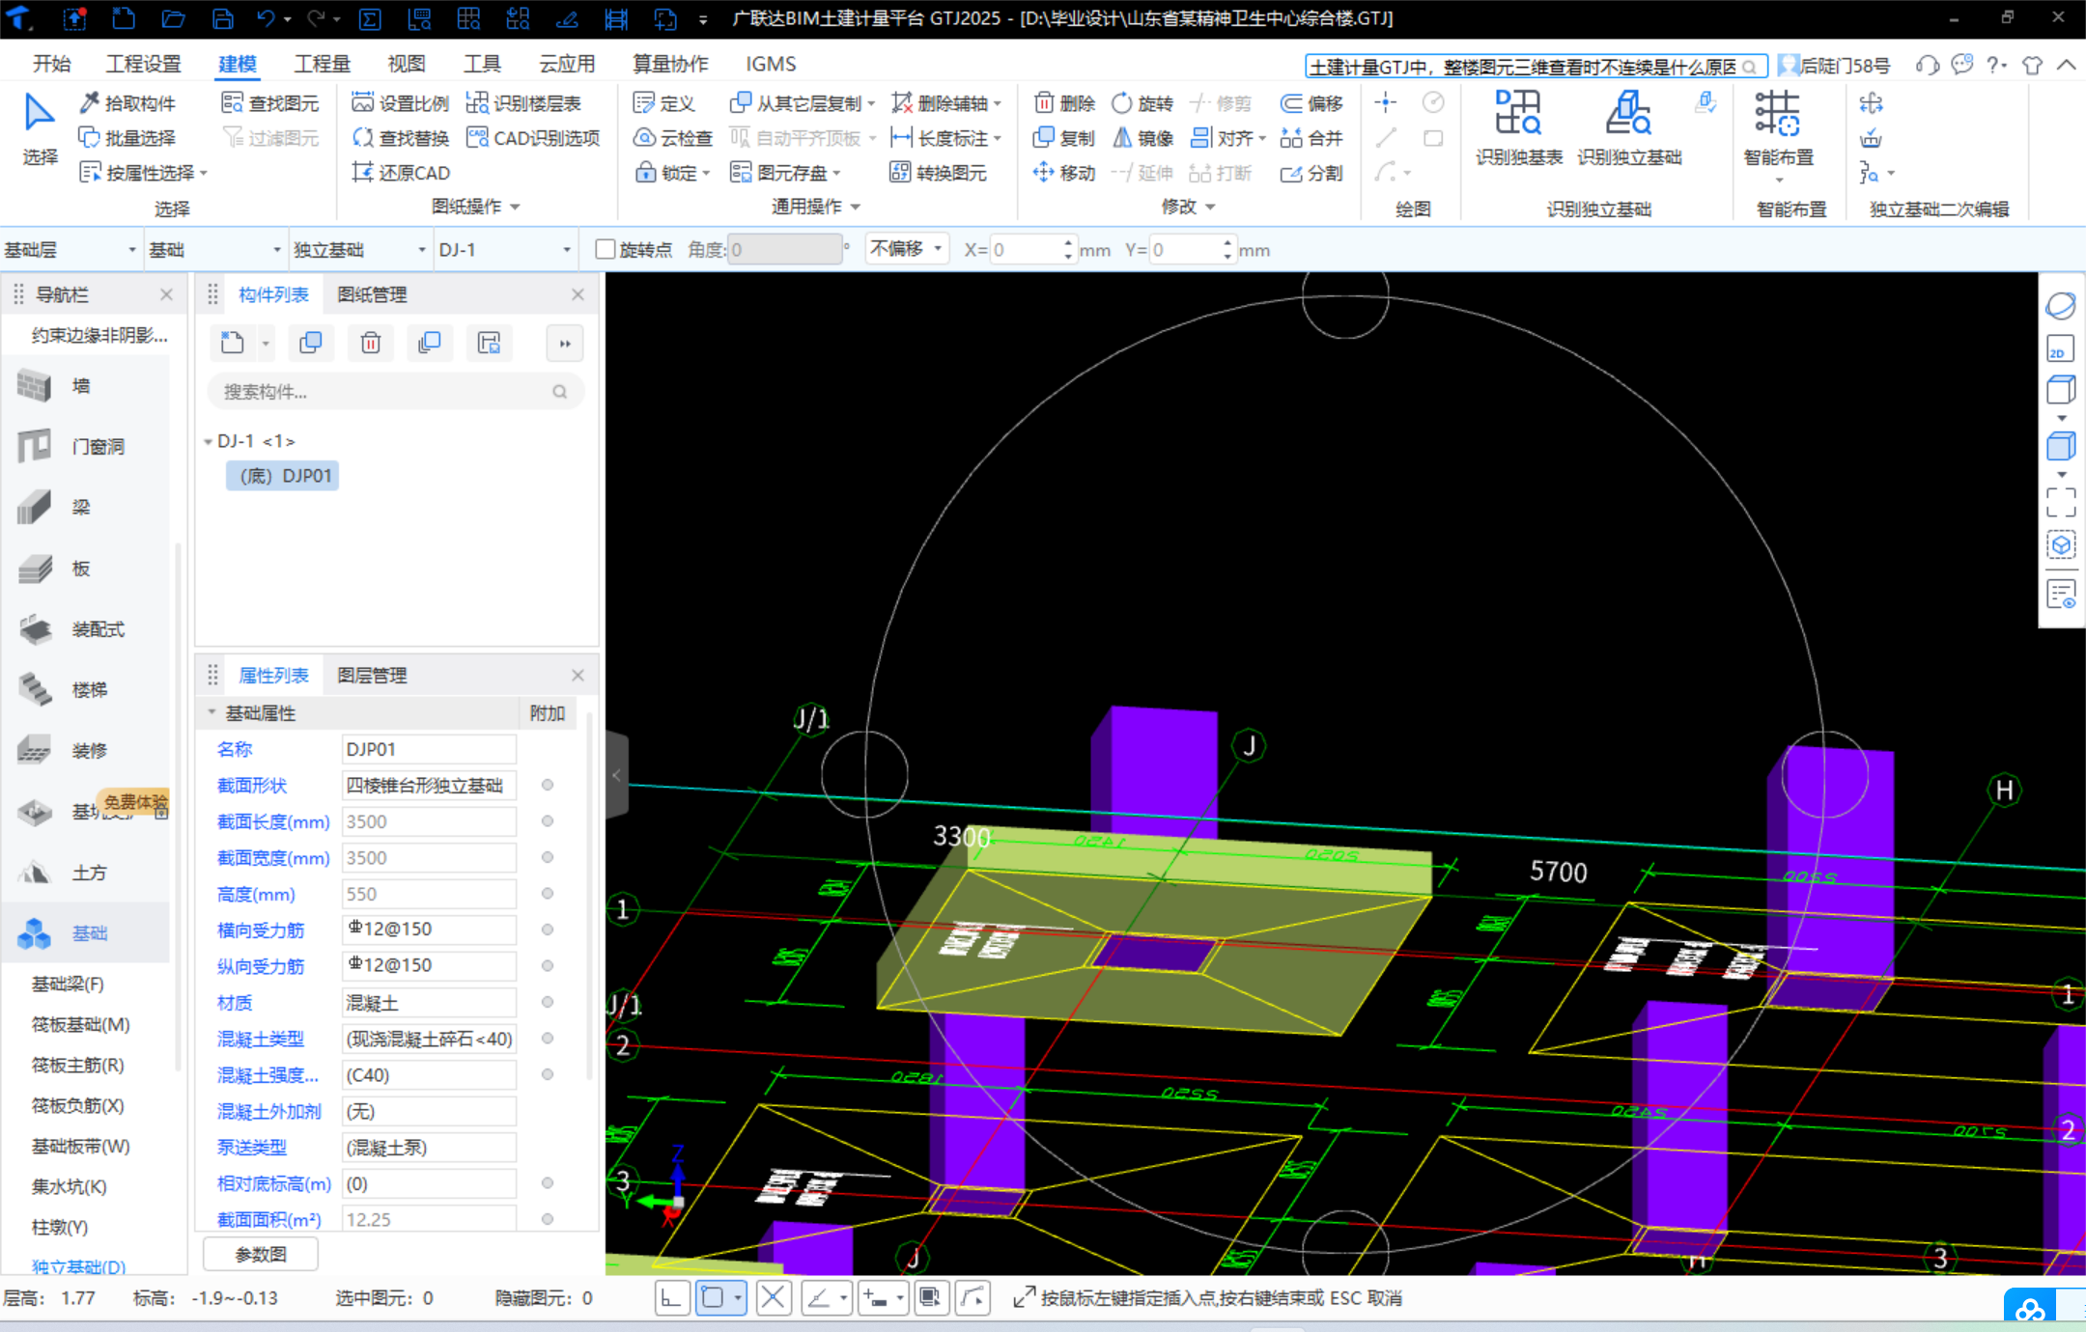This screenshot has width=2086, height=1332.
Task: Toggle 附加 dot for 截面形状 row
Action: coord(548,785)
